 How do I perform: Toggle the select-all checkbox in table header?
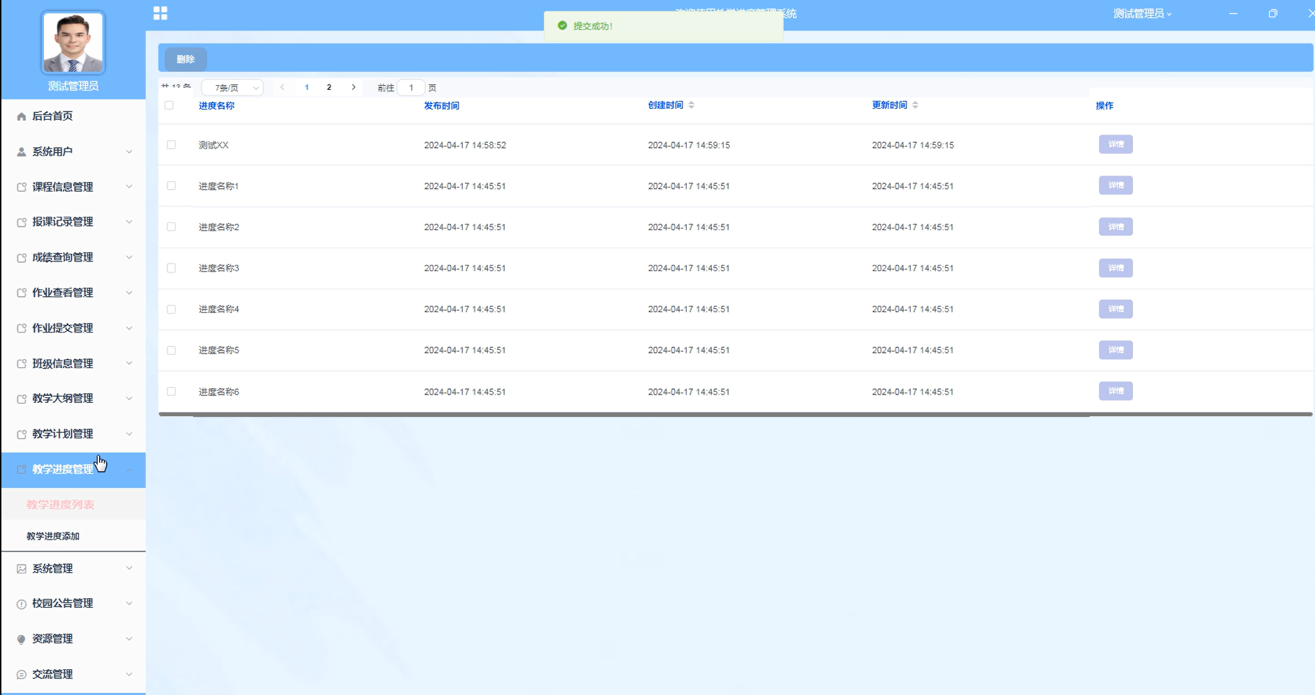pyautogui.click(x=169, y=105)
